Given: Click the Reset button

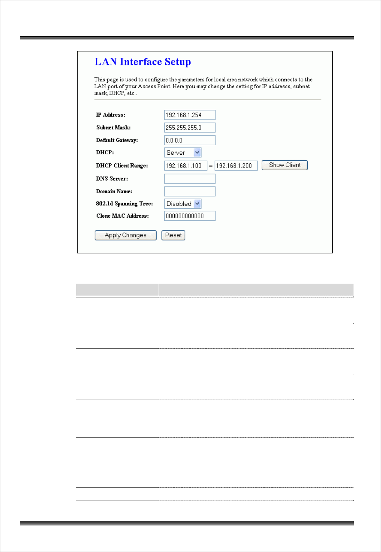Looking at the screenshot, I should [x=173, y=235].
